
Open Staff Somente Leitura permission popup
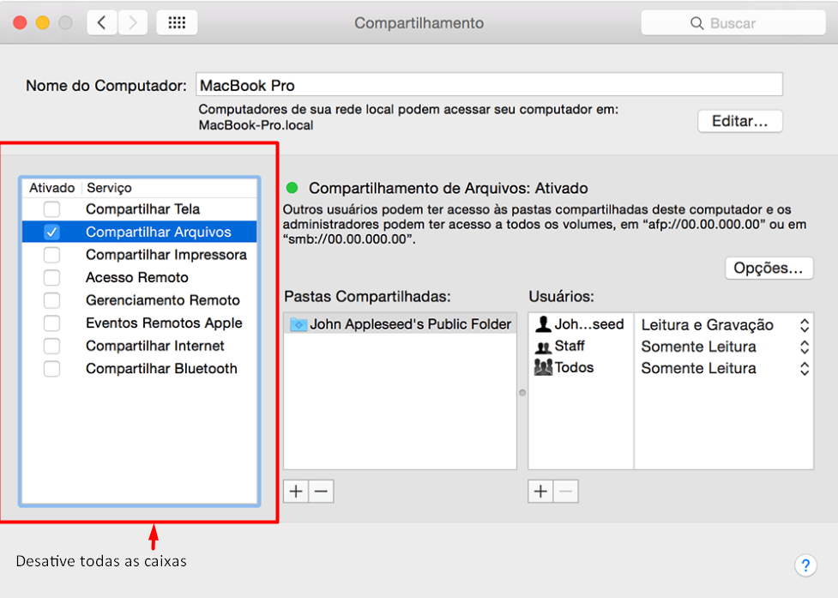724,347
